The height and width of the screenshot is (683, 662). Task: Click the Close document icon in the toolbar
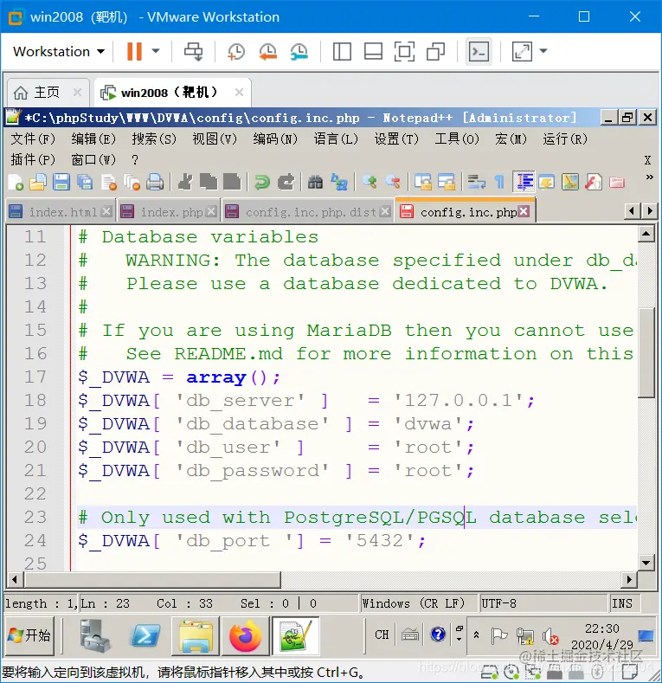coord(108,182)
